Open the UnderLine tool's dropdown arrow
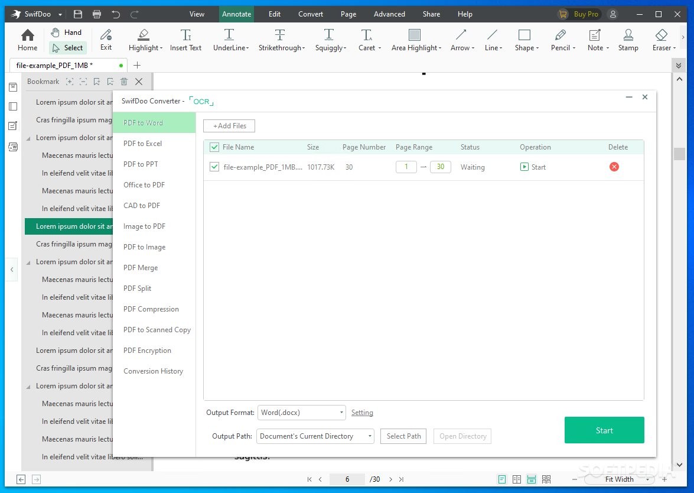 pos(247,48)
